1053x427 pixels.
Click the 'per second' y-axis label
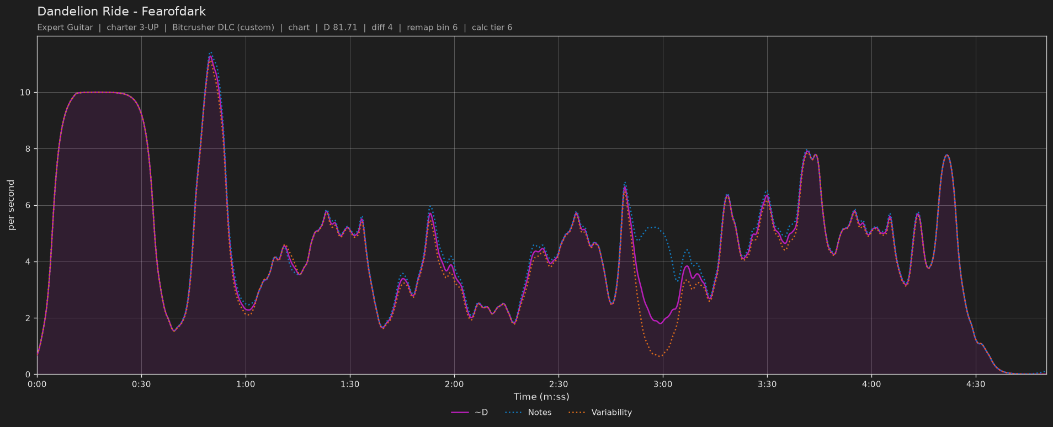click(x=11, y=205)
